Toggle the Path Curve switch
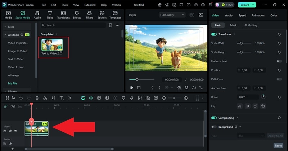The height and width of the screenshot is (151, 288). [279, 79]
